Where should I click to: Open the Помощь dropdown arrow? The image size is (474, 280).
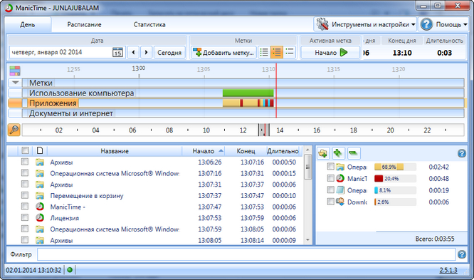(465, 24)
